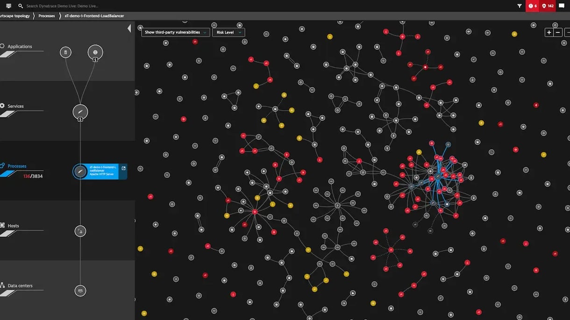570x320 pixels.
Task: Open external link icon on the Apache HTTP Server node
Action: pos(123,168)
